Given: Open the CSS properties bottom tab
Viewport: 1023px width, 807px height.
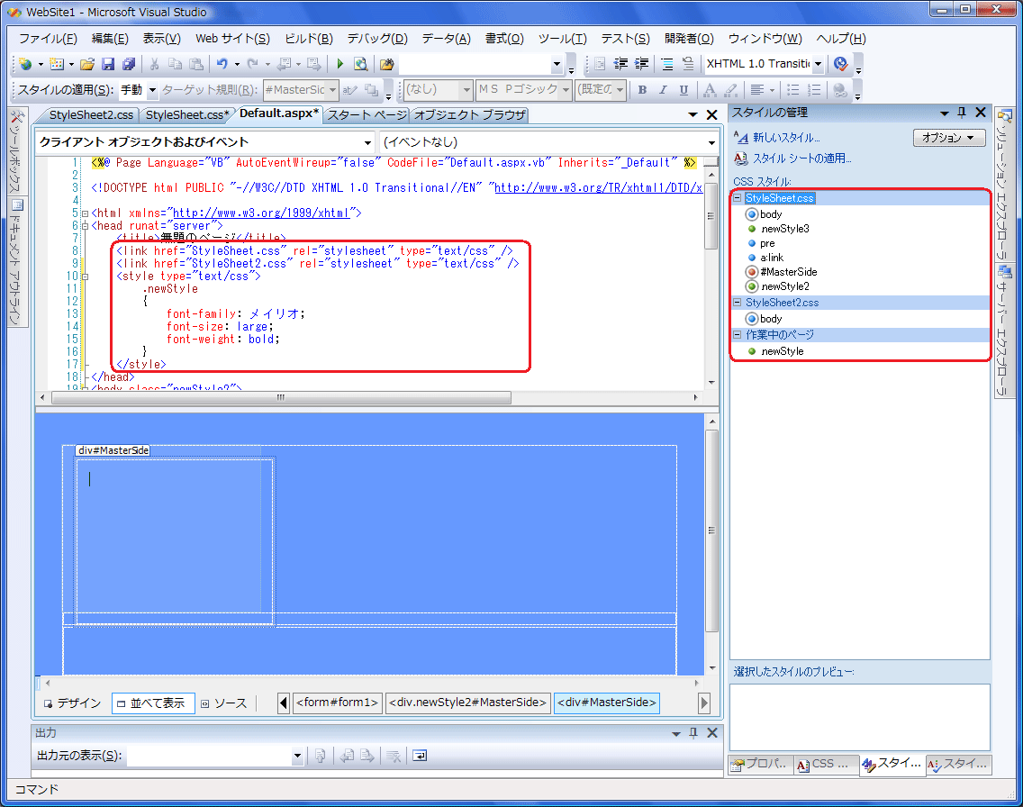Looking at the screenshot, I should (824, 764).
